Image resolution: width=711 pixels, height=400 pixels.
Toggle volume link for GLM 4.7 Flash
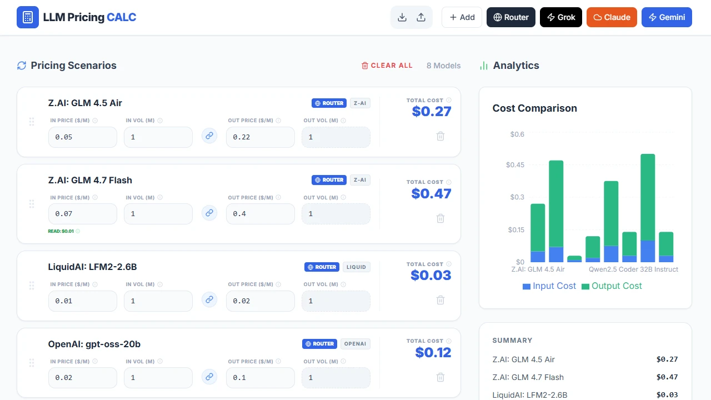point(209,212)
